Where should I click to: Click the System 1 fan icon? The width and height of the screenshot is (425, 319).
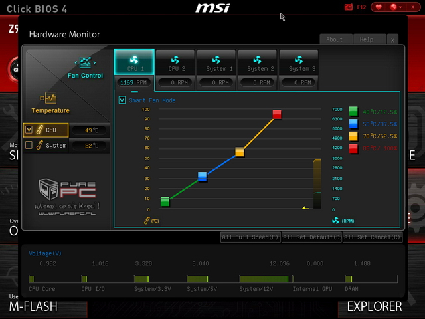[x=216, y=59]
